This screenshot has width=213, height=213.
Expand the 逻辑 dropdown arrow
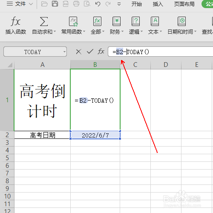(x=141, y=31)
